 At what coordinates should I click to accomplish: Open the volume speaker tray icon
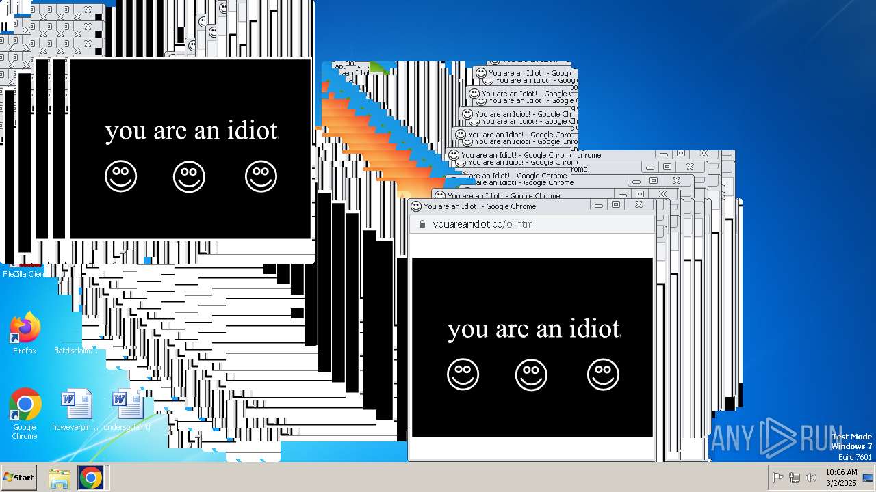[x=811, y=478]
